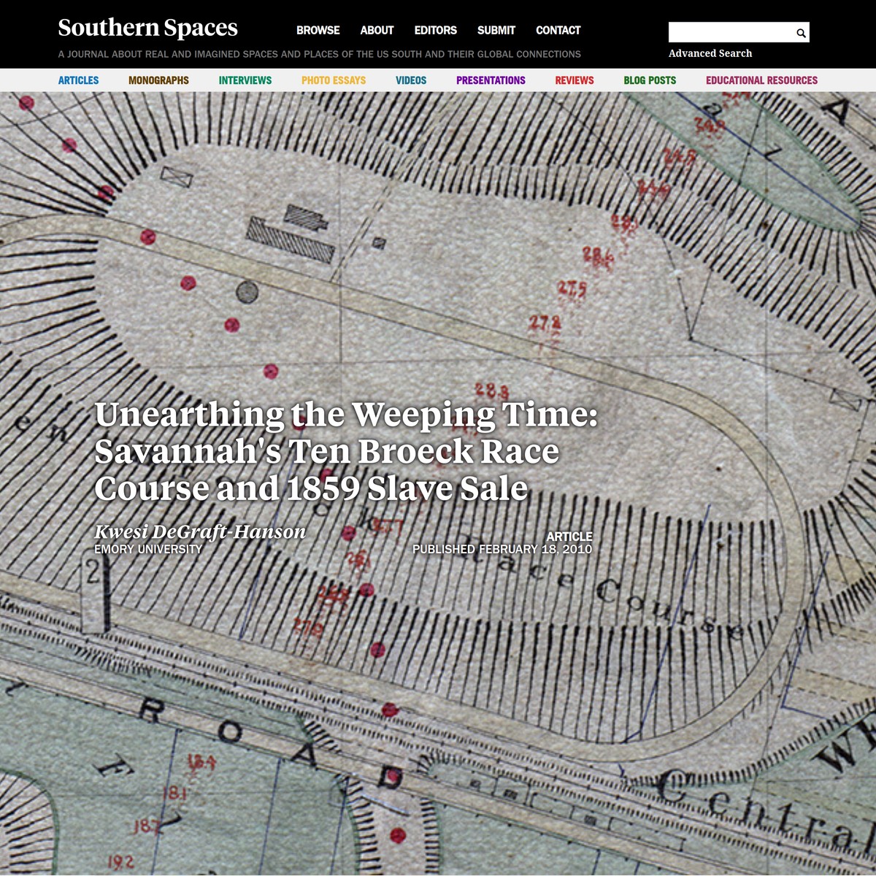Screen dimensions: 876x876
Task: Click the search magnifying glass icon
Action: click(x=801, y=33)
